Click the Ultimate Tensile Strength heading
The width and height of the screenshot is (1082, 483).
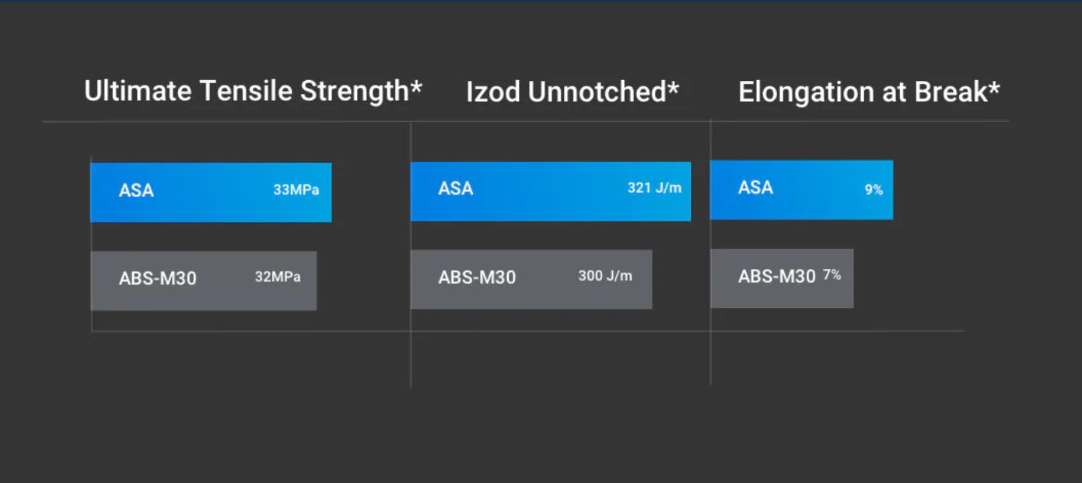click(253, 92)
